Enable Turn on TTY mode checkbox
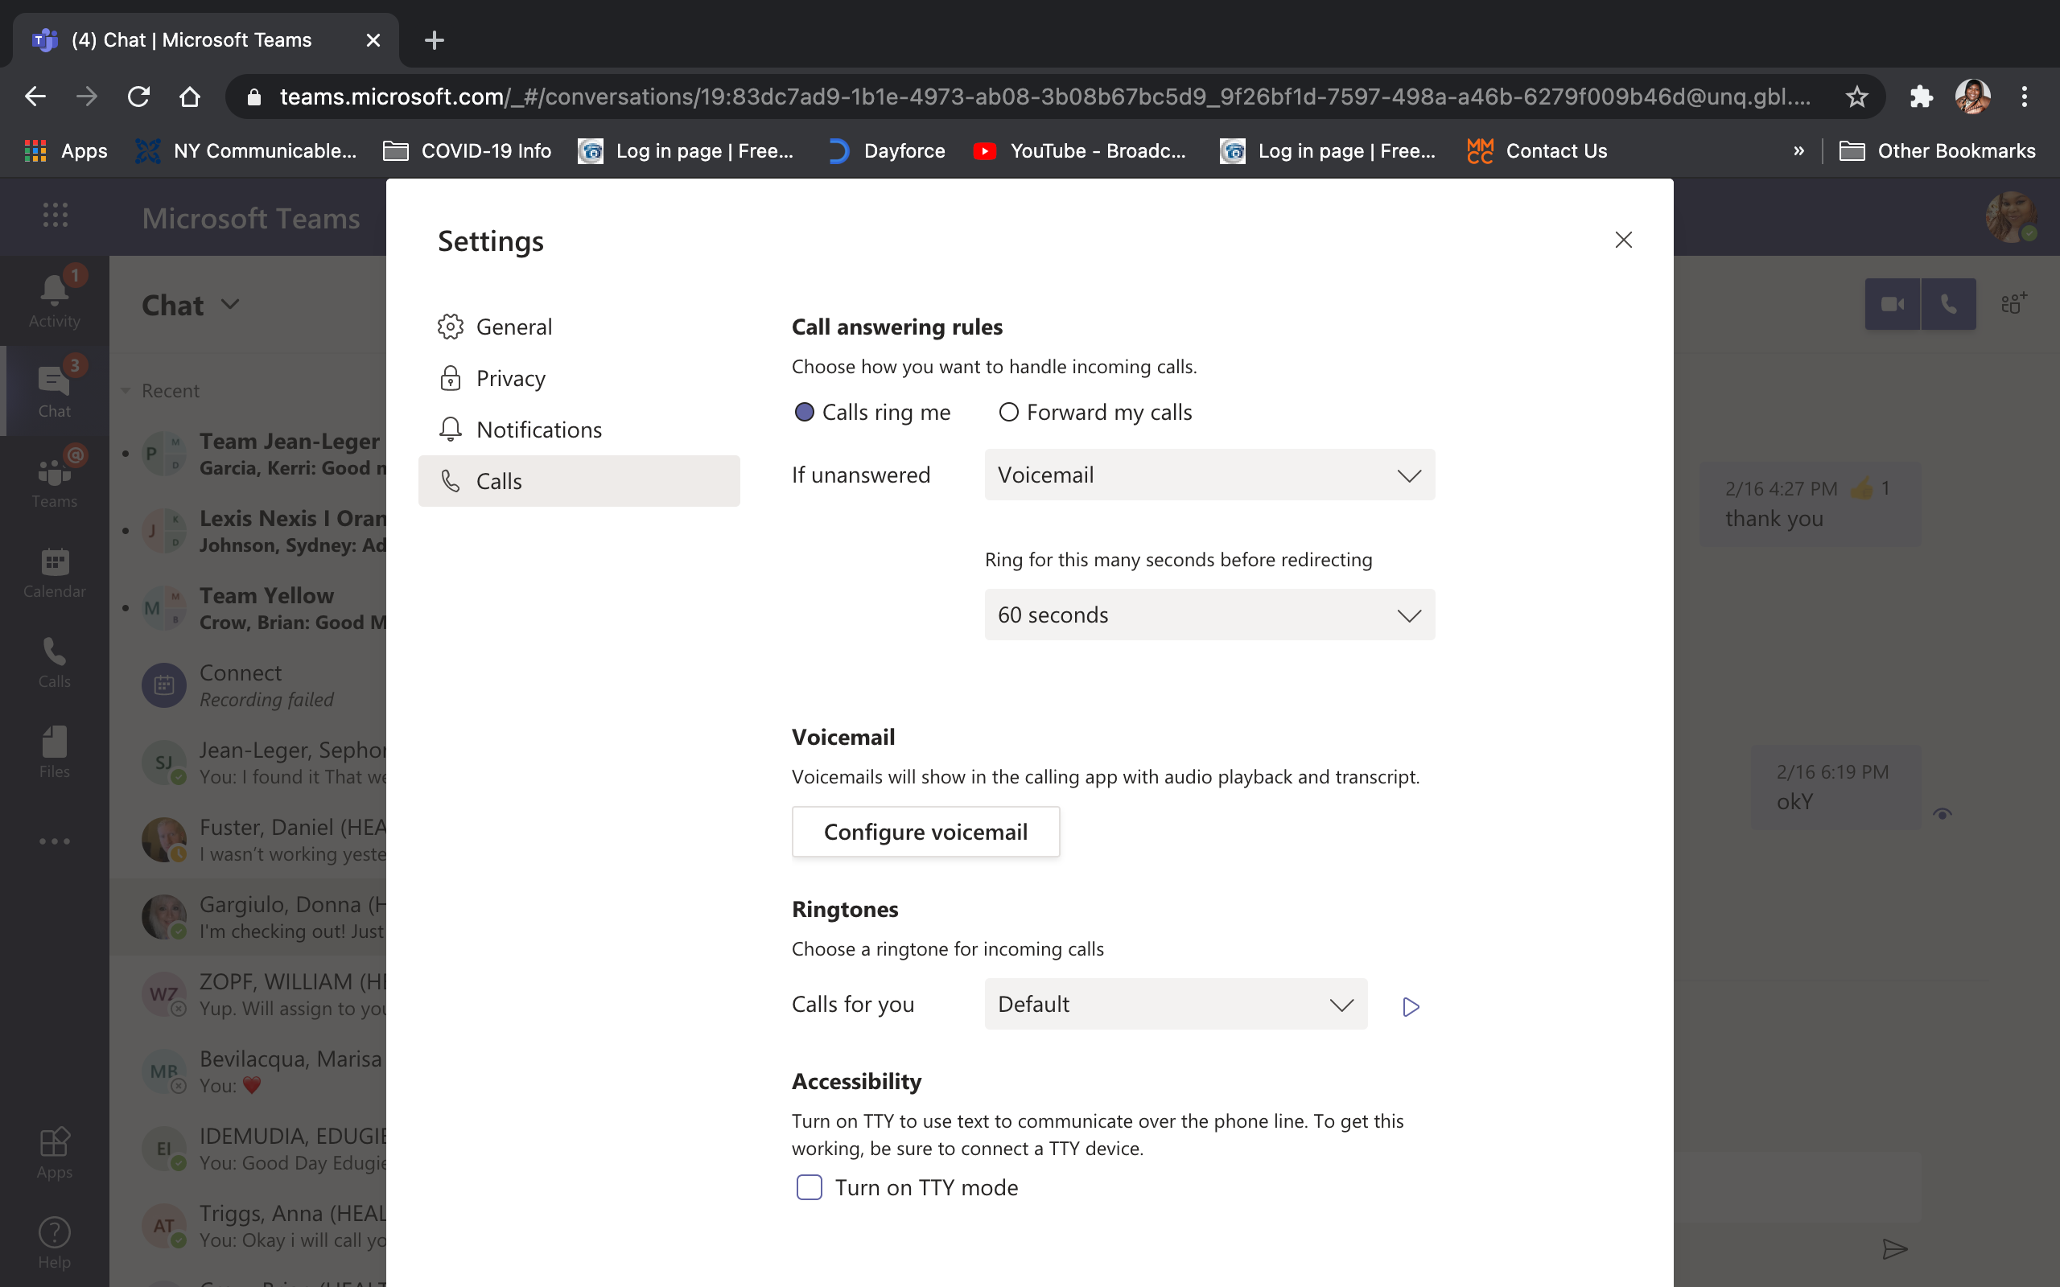 pos(809,1186)
